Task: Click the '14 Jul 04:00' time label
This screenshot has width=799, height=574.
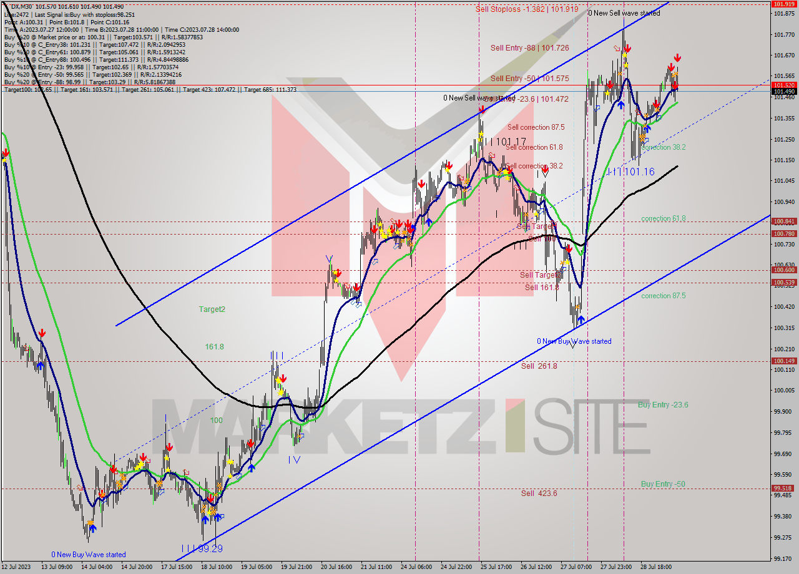Action: (97, 567)
